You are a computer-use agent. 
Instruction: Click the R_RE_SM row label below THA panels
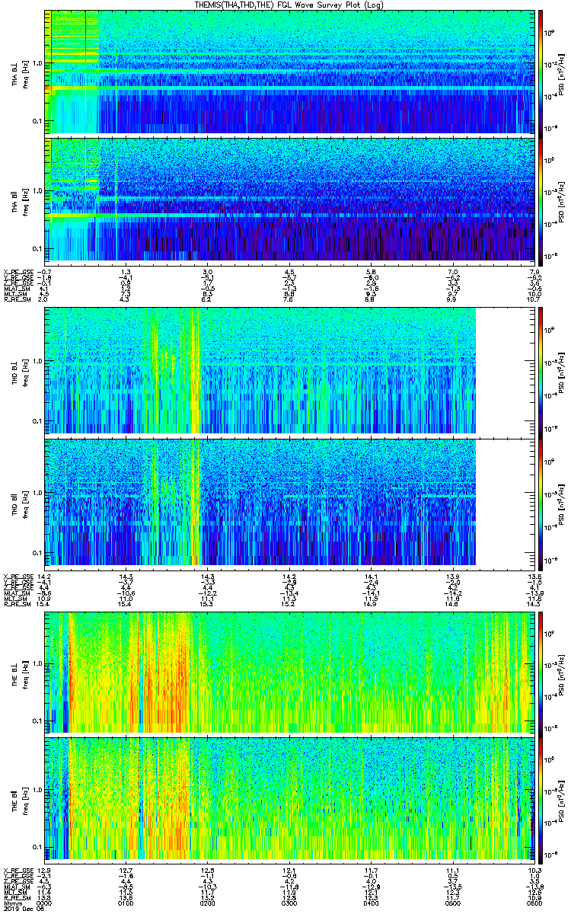pos(18,299)
